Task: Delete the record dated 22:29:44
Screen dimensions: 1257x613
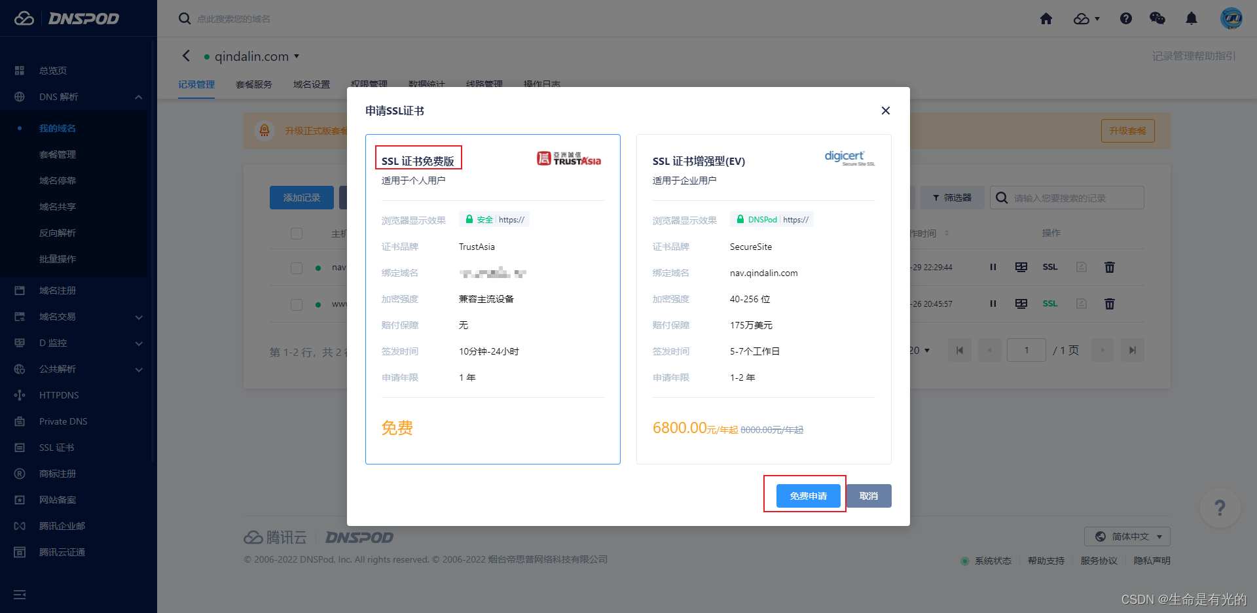Action: (x=1110, y=267)
